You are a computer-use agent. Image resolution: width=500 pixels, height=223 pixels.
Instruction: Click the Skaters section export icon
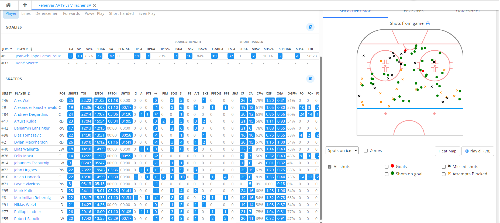pos(310,79)
